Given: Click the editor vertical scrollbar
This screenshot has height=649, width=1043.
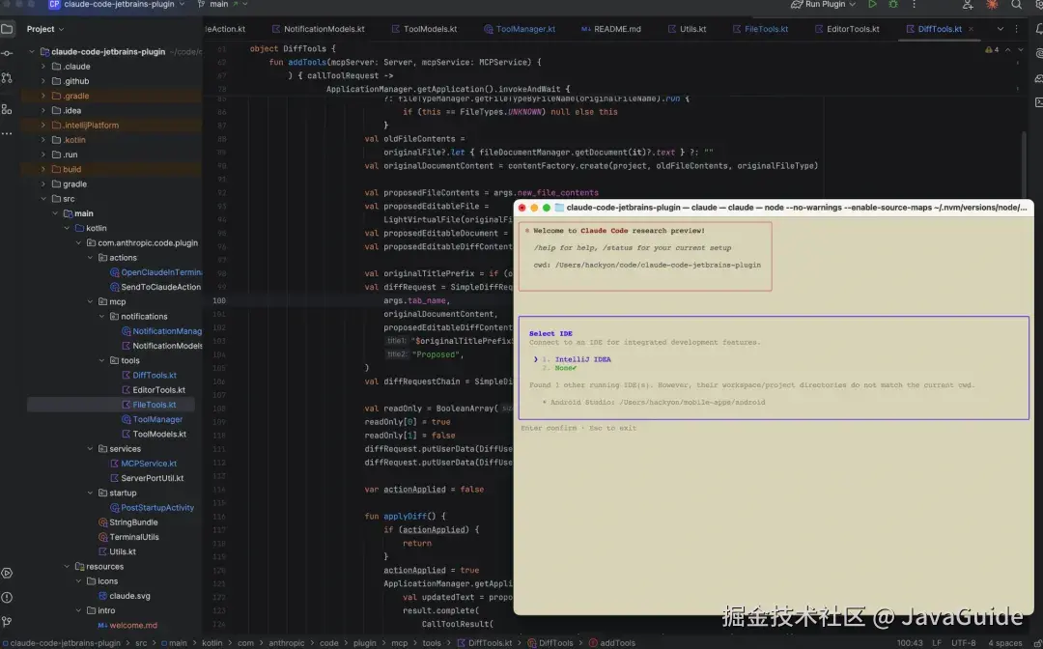Looking at the screenshot, I should click(1025, 166).
